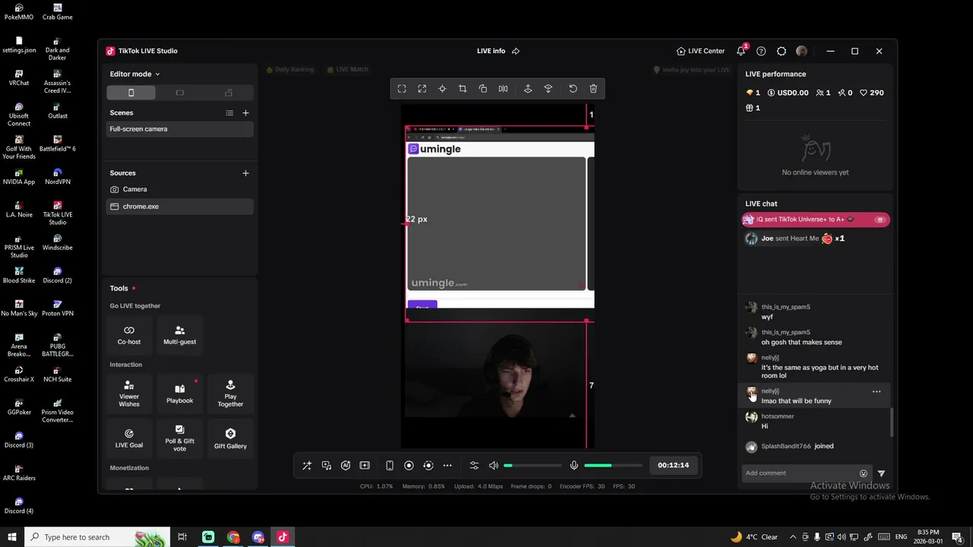Open the scenes list menu icon
This screenshot has width=973, height=547.
(x=230, y=113)
